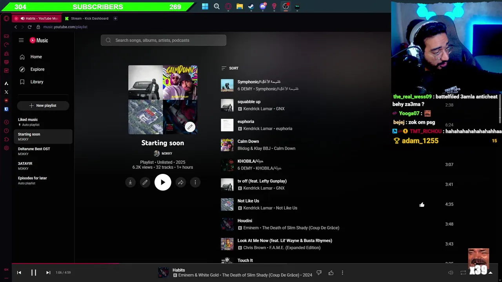Image resolution: width=502 pixels, height=282 pixels.
Task: Edit playlist with the pencil button below title
Action: tap(145, 182)
